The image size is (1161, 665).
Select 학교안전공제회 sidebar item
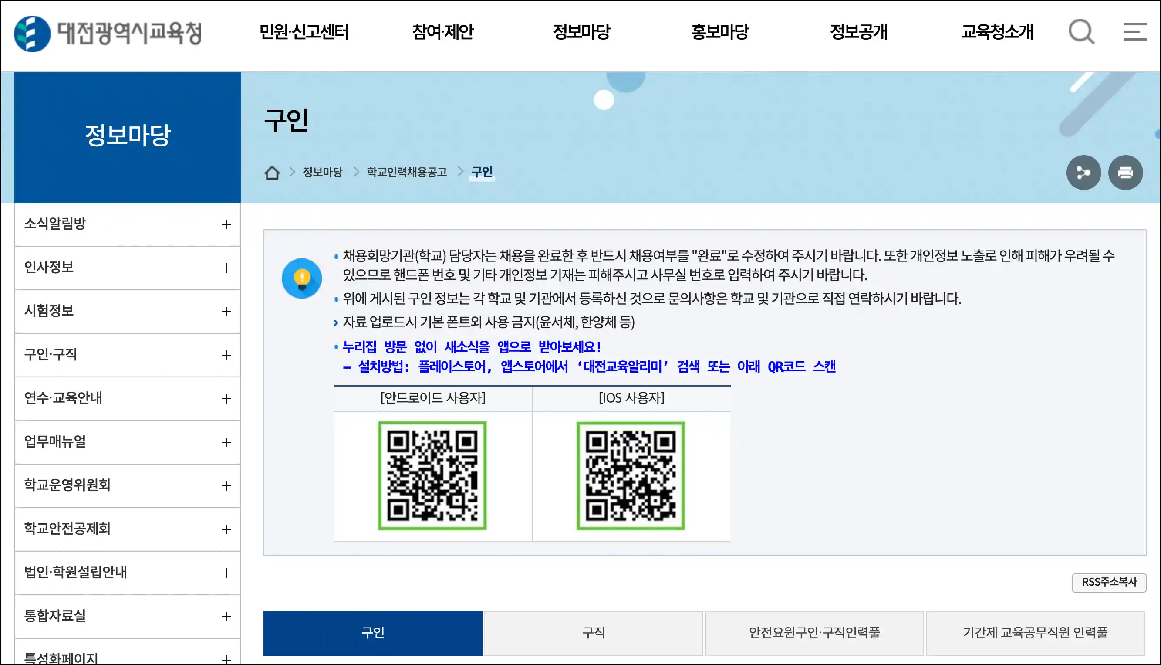[x=127, y=529]
